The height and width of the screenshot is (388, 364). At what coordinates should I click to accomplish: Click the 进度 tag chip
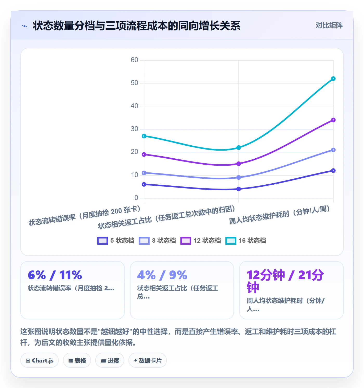point(110,360)
